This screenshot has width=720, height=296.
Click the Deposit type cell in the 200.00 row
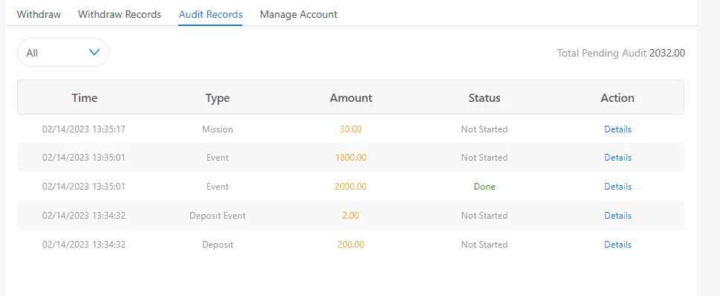(218, 244)
